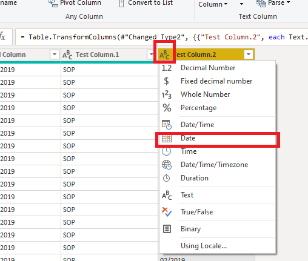
Task: Pick Date/Time/Timezone type option
Action: 218,165
